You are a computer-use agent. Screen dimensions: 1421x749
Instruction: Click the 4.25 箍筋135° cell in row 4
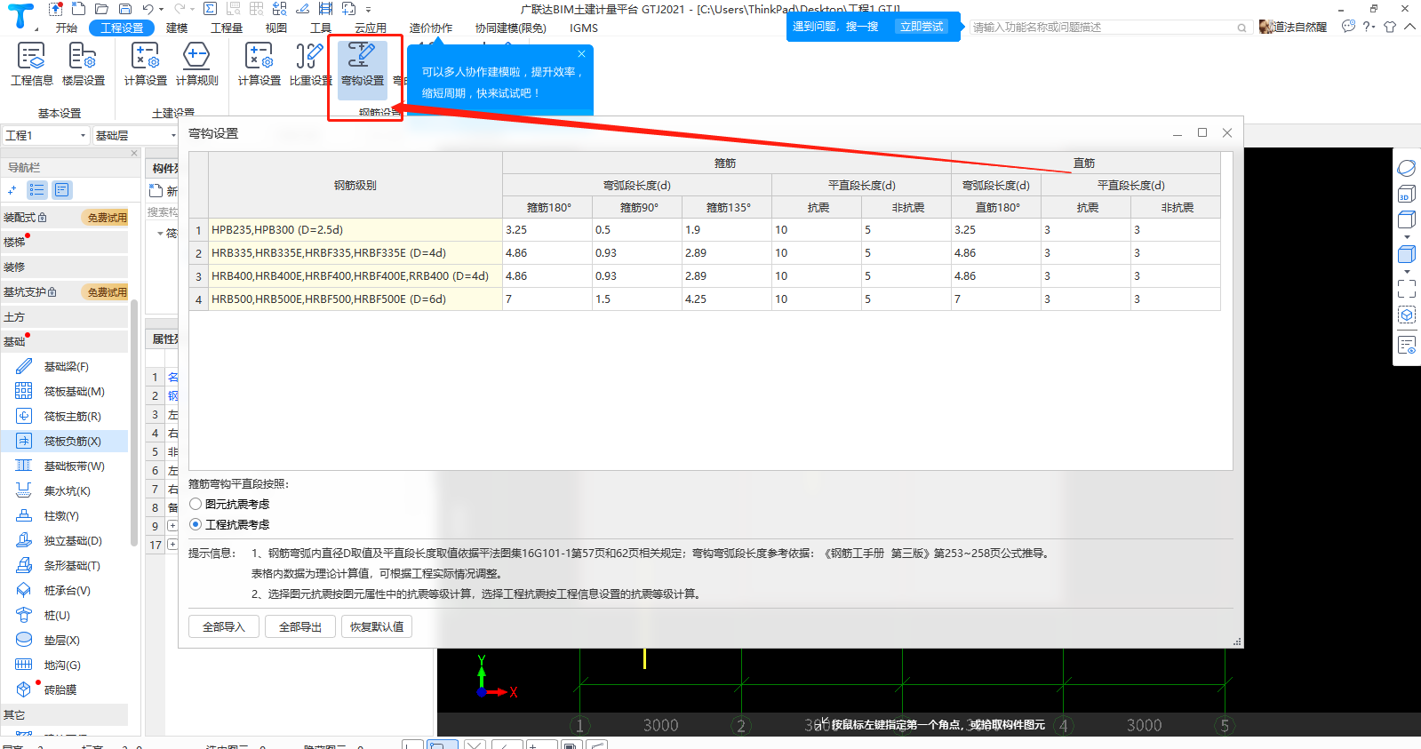726,299
